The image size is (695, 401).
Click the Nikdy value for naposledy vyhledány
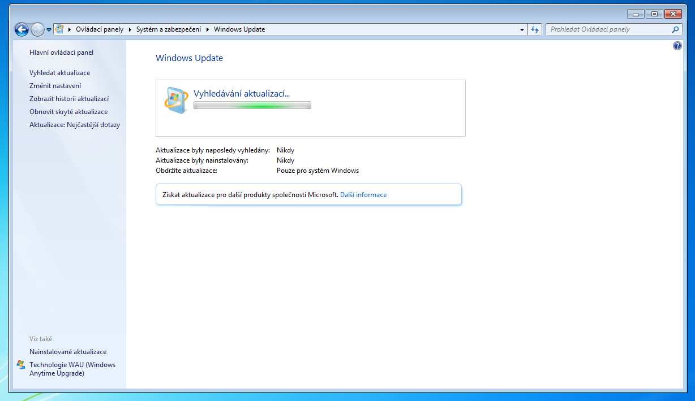coord(285,150)
